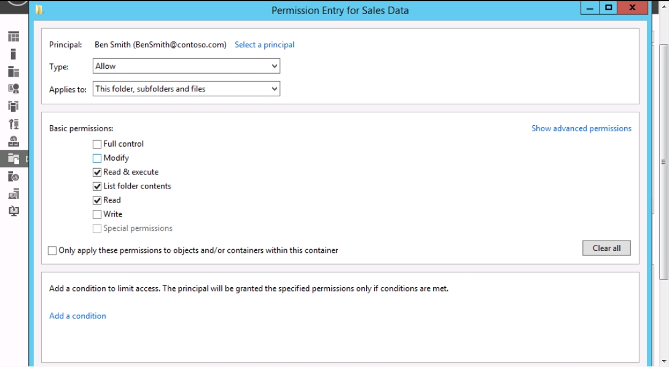669x367 pixels.
Task: Enable the Full control permission checkbox
Action: (97, 144)
